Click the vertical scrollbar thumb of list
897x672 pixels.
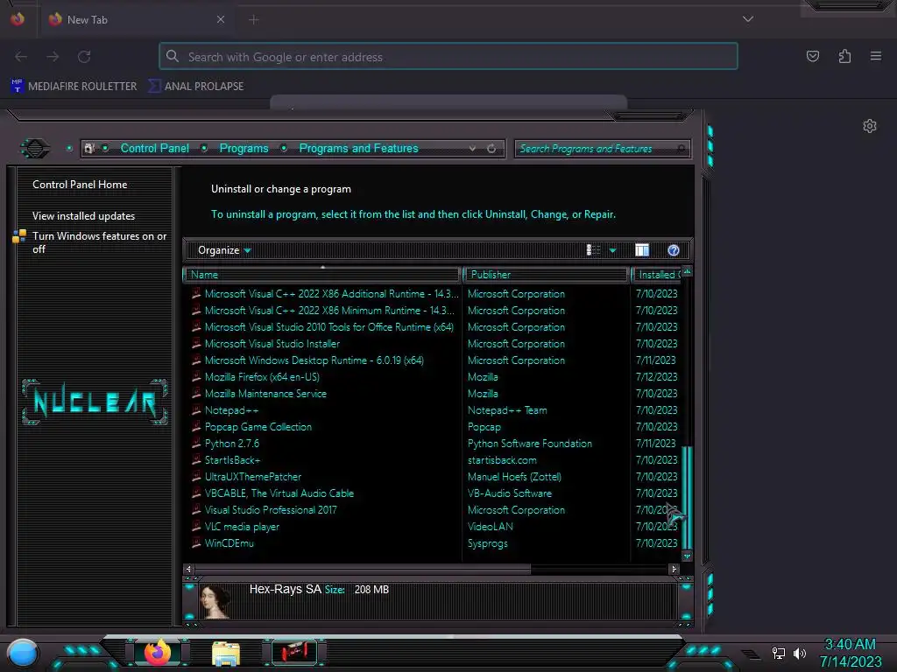coord(687,498)
